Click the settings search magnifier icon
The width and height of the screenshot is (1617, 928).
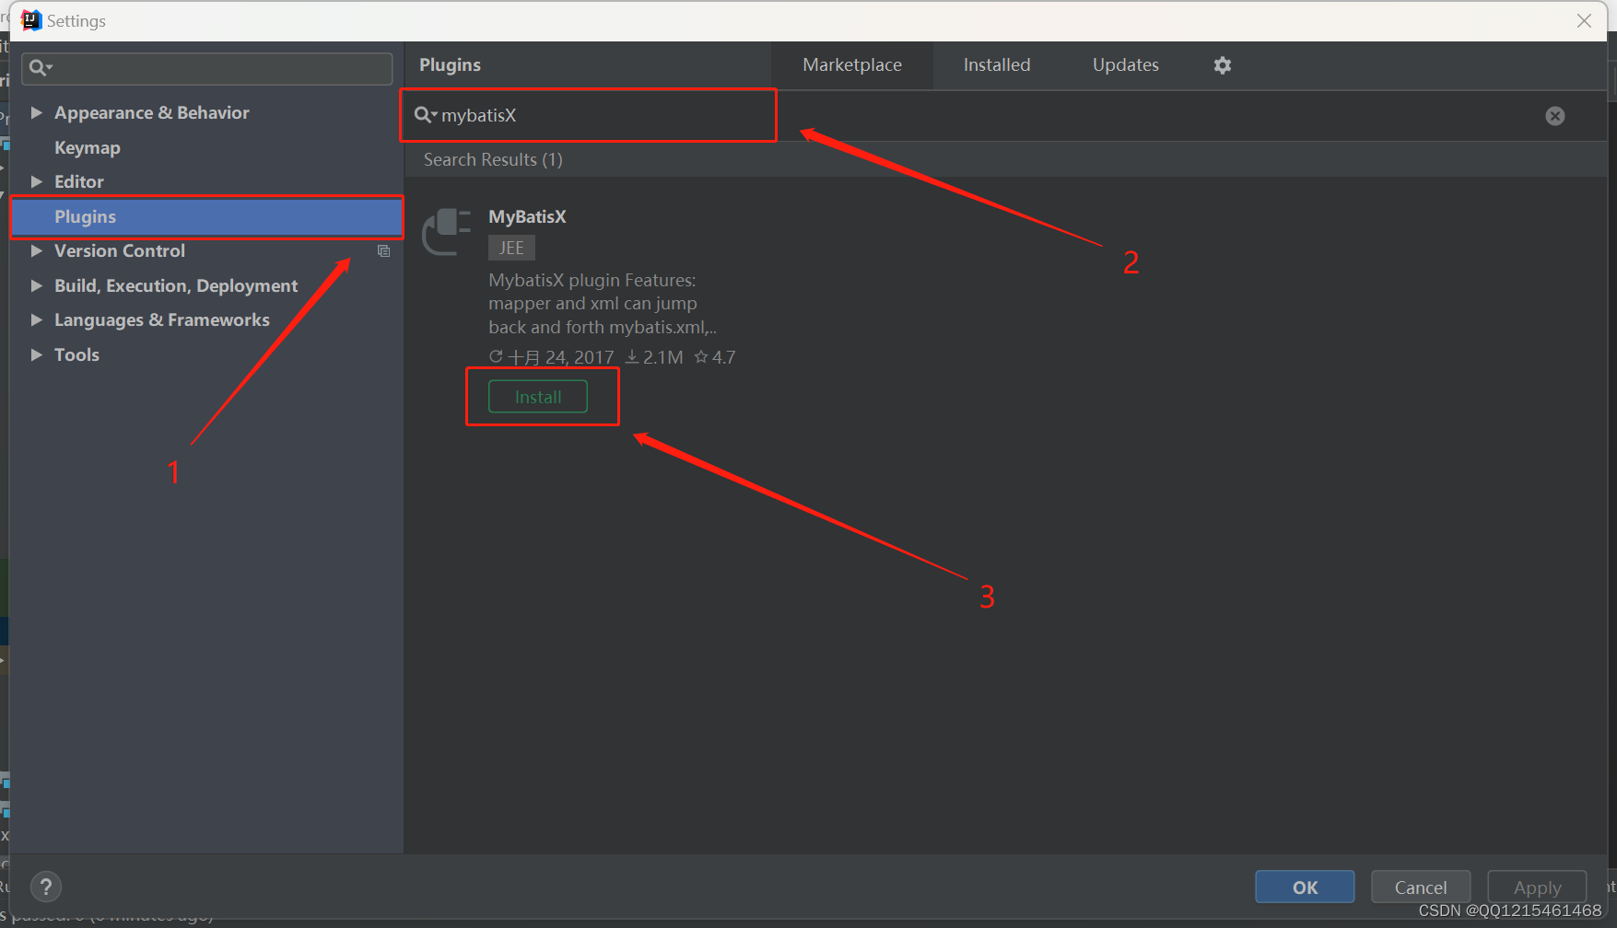tap(41, 67)
